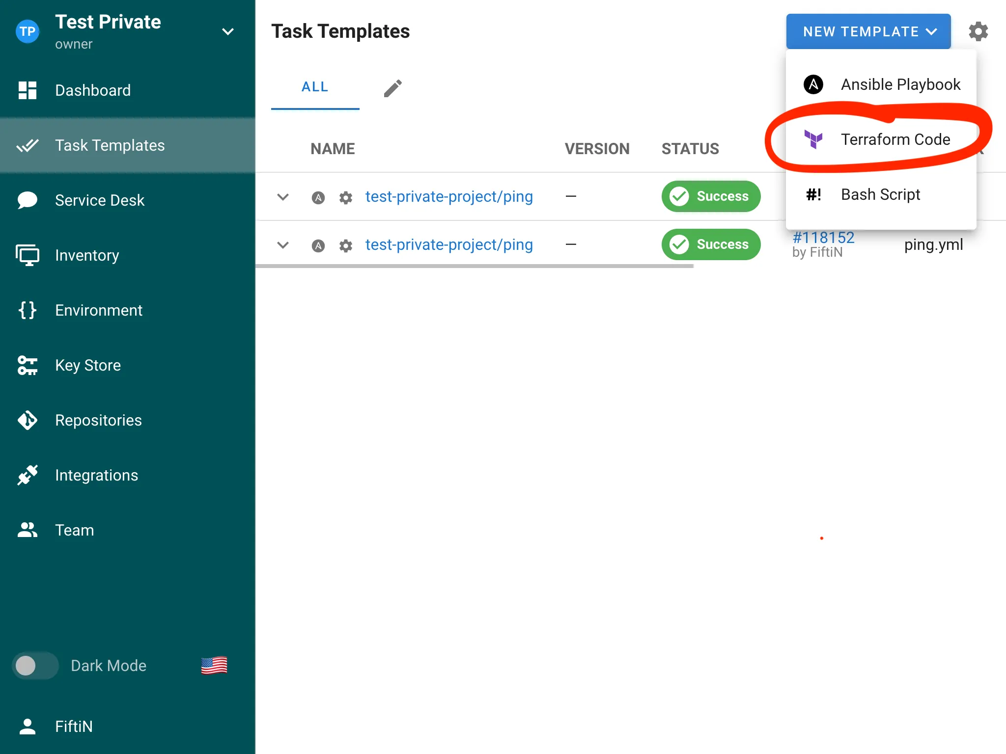Click the Key Store key icon
Image resolution: width=1006 pixels, height=754 pixels.
pyautogui.click(x=28, y=365)
